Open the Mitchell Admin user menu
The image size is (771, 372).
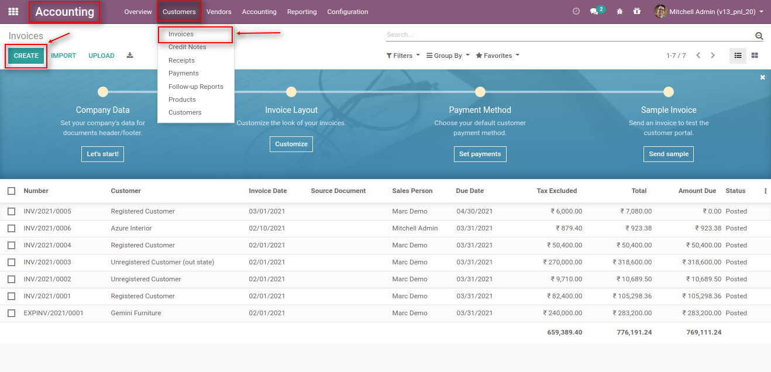point(702,11)
